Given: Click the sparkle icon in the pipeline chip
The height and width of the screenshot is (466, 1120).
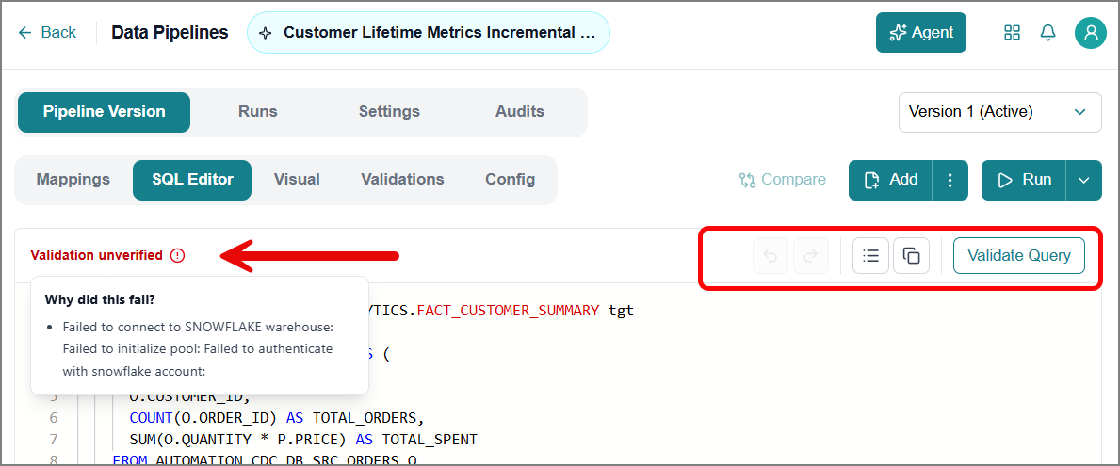Looking at the screenshot, I should 265,33.
